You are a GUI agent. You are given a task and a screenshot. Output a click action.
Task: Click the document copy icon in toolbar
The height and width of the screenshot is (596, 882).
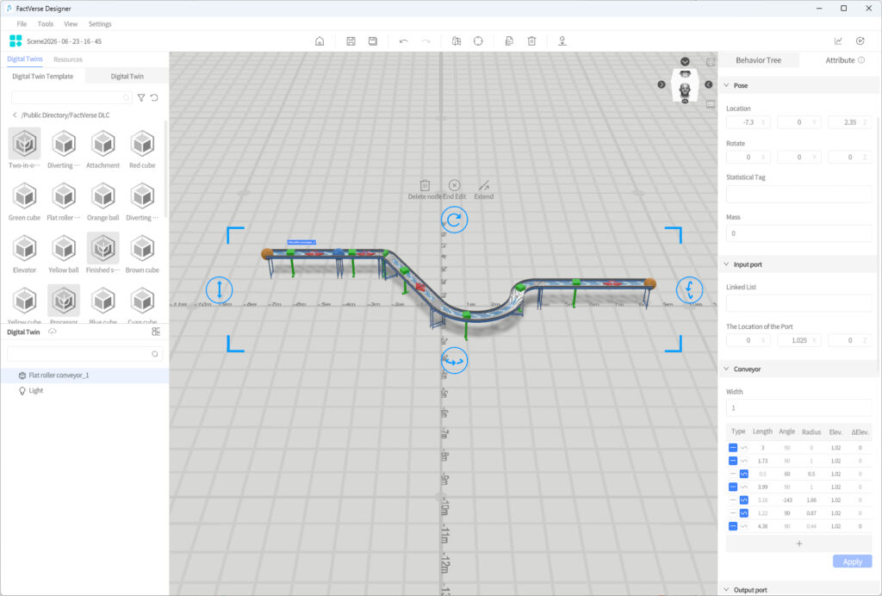tap(509, 41)
